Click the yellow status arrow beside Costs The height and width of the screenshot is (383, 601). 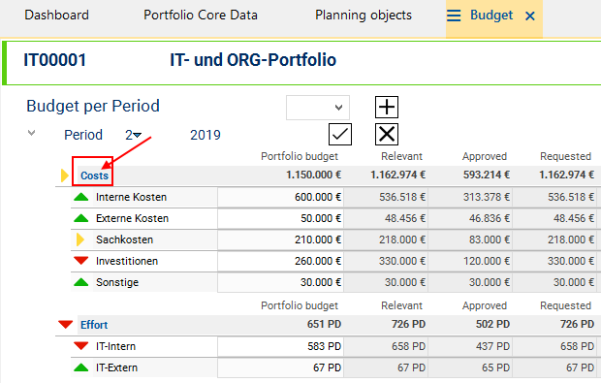[65, 176]
